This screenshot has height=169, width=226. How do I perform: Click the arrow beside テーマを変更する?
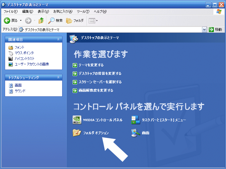(75, 65)
